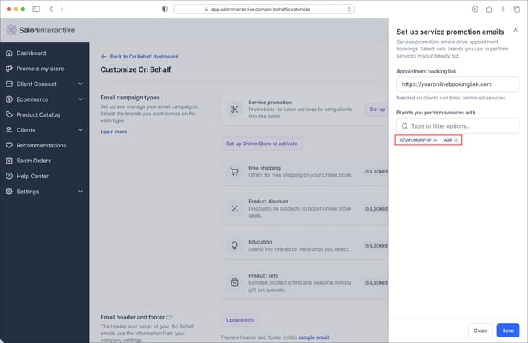Select Product Catalog in the sidebar
The width and height of the screenshot is (528, 343).
coord(38,114)
